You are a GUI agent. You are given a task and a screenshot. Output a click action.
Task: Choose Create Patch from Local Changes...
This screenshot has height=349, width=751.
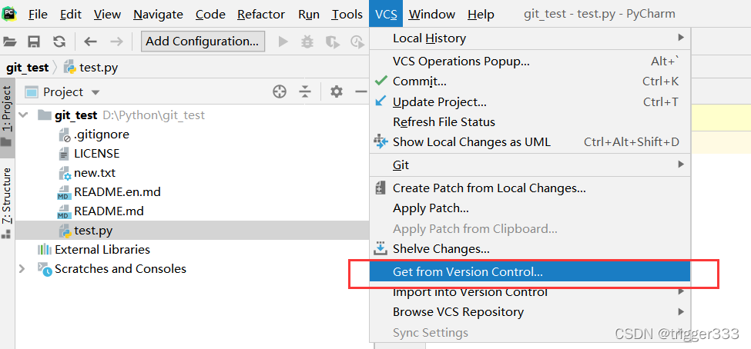pyautogui.click(x=530, y=188)
